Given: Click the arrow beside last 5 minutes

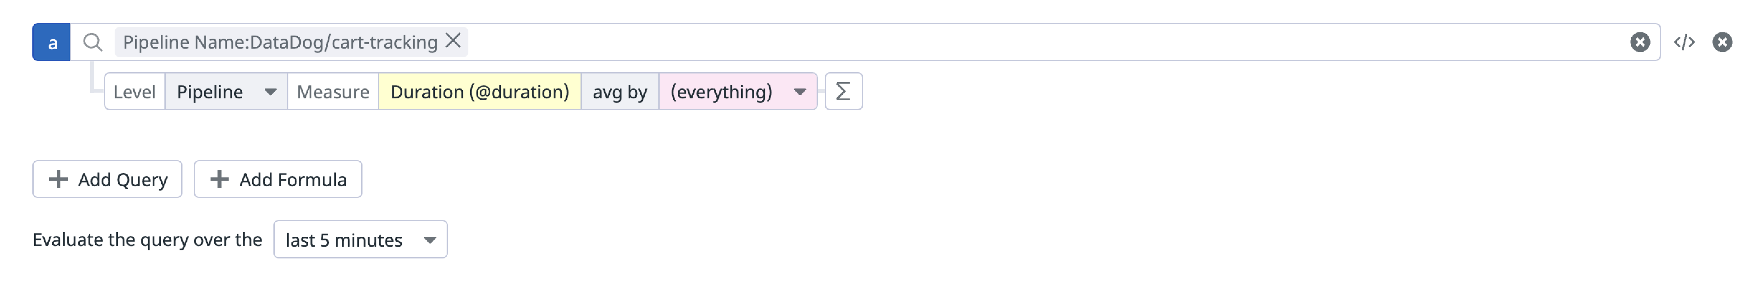Looking at the screenshot, I should tap(430, 240).
